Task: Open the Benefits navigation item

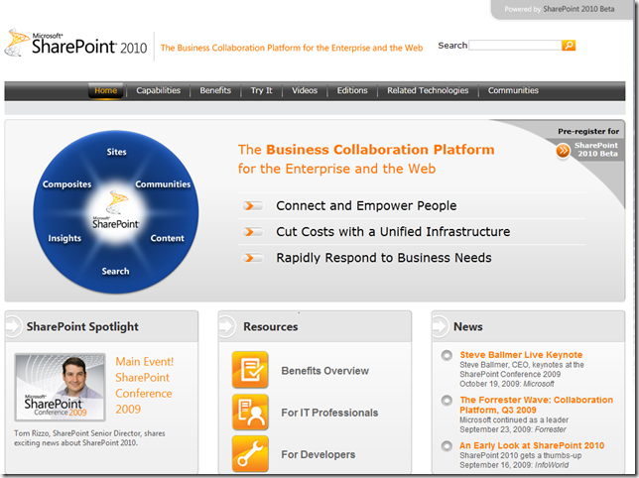Action: tap(215, 90)
